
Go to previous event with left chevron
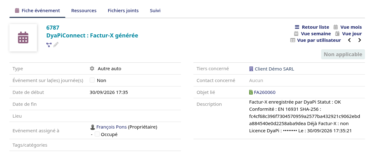(x=349, y=40)
